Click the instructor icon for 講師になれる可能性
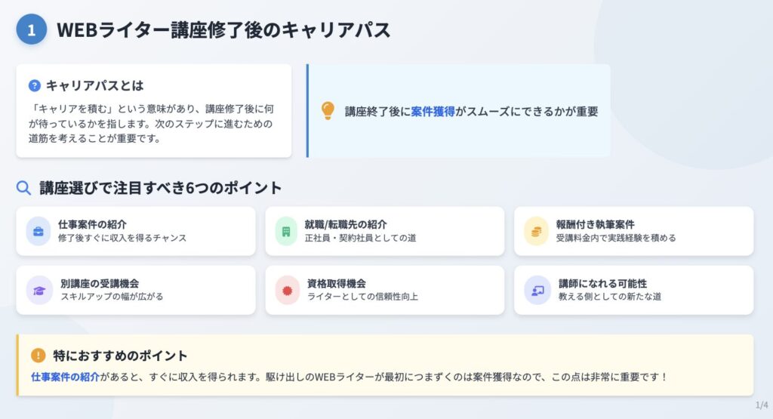This screenshot has width=773, height=419. 537,291
